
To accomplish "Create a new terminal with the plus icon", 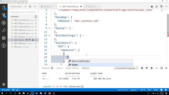I will pos(142,68).
